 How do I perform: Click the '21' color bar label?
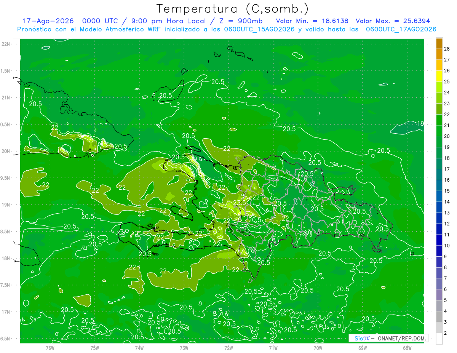(447, 125)
